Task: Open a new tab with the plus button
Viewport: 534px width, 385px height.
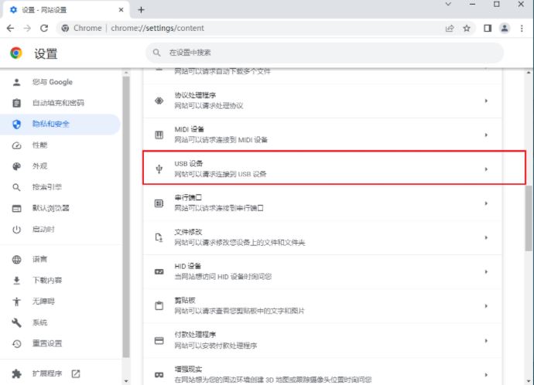Action: (x=141, y=10)
